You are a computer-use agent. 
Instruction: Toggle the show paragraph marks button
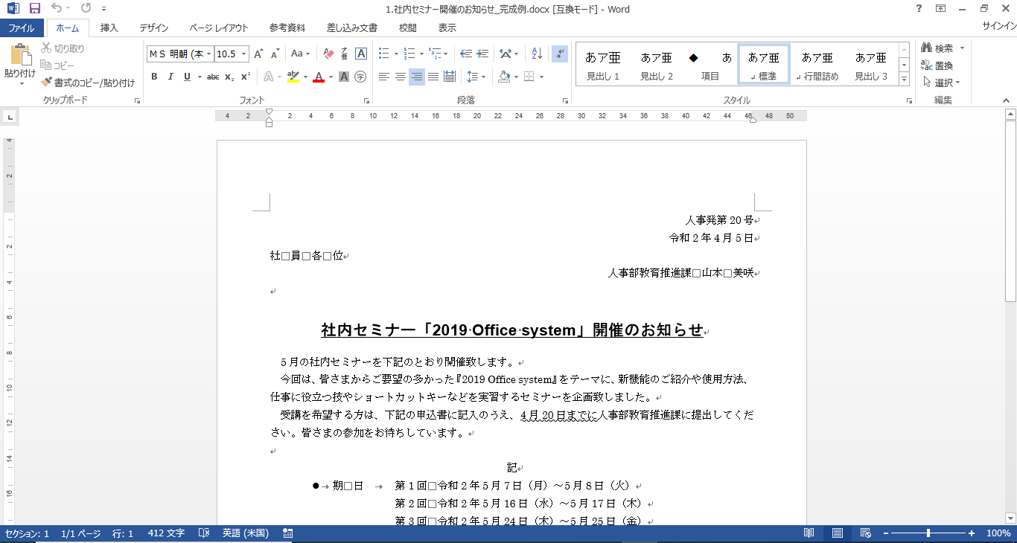click(x=560, y=54)
